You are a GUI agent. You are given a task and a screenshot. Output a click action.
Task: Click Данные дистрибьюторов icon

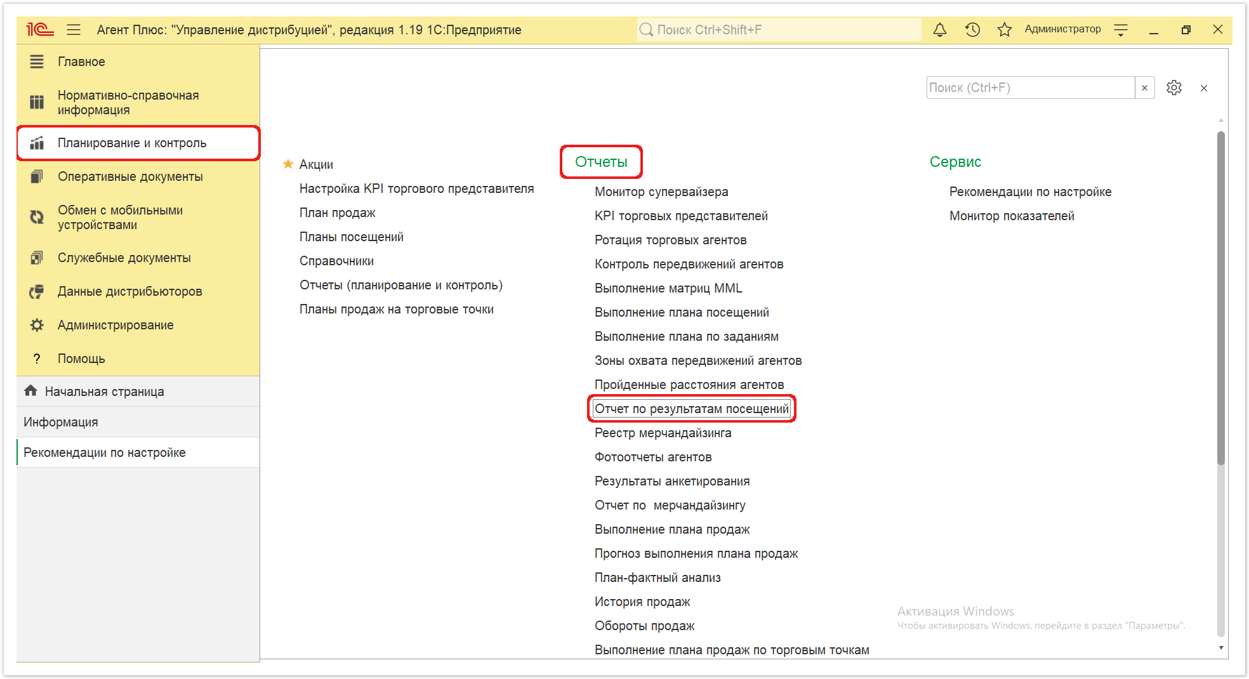tap(37, 291)
